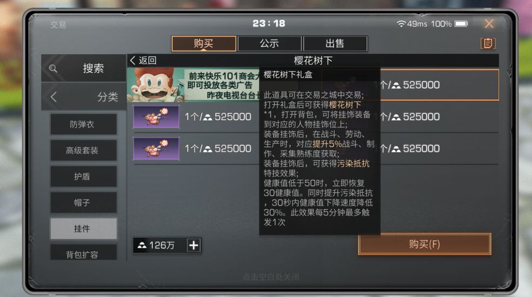Image resolution: width=532 pixels, height=297 pixels.
Task: Click the battery status icon
Action: point(461,24)
